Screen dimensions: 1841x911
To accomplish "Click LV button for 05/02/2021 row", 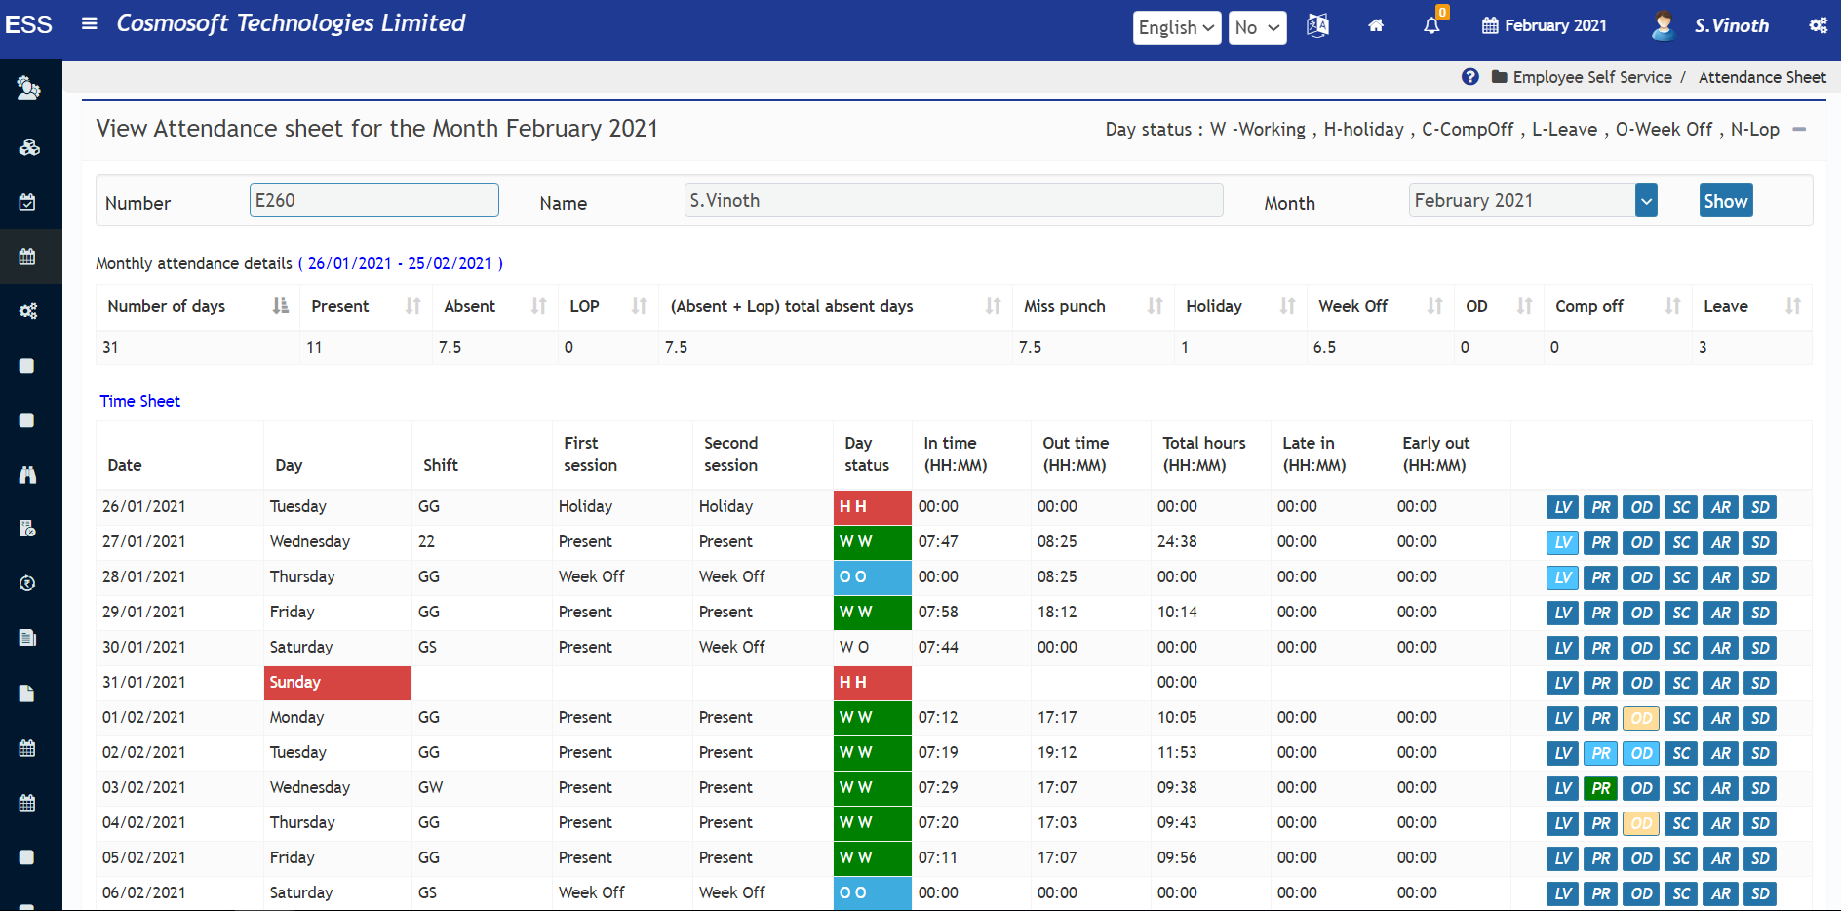I will tap(1563, 858).
